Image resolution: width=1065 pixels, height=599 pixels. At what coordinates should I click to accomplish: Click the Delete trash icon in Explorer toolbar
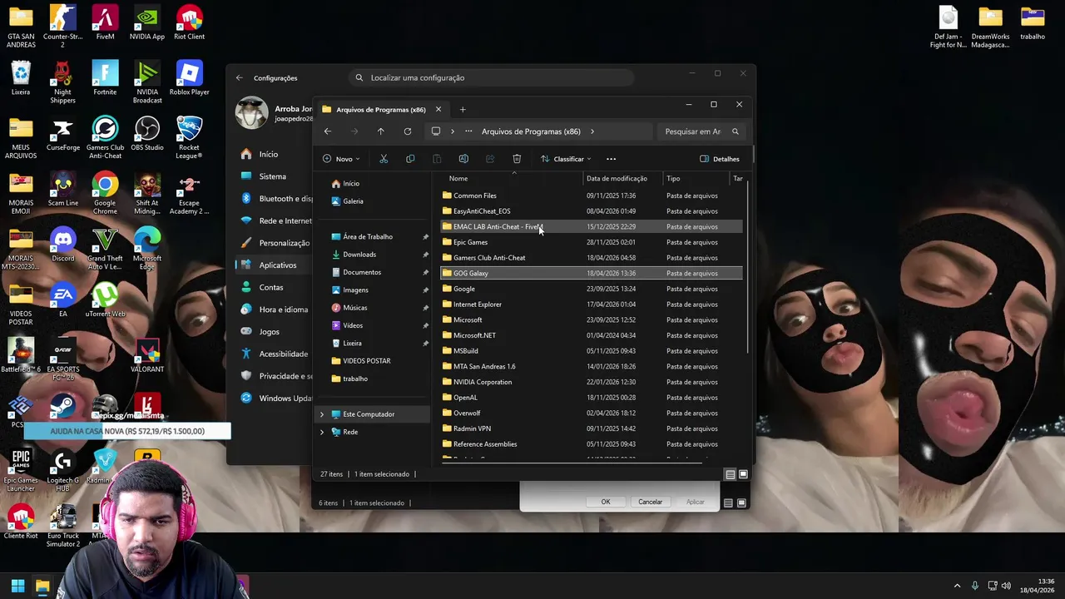pos(517,159)
